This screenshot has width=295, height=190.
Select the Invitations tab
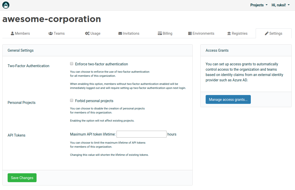tap(129, 33)
